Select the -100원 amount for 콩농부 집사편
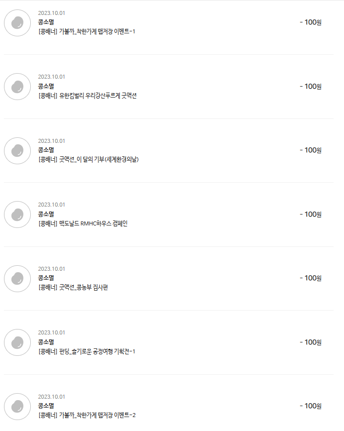Viewport: 344px width, 431px height. [x=311, y=278]
